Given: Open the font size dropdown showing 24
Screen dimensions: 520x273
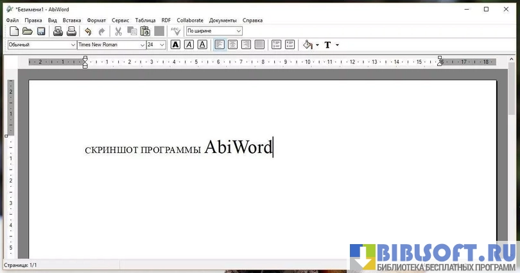Looking at the screenshot, I should [162, 45].
